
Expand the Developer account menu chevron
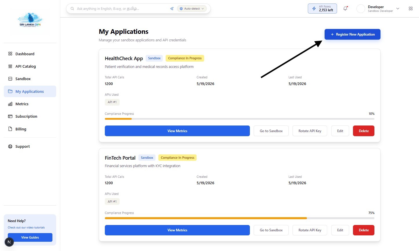pyautogui.click(x=398, y=9)
